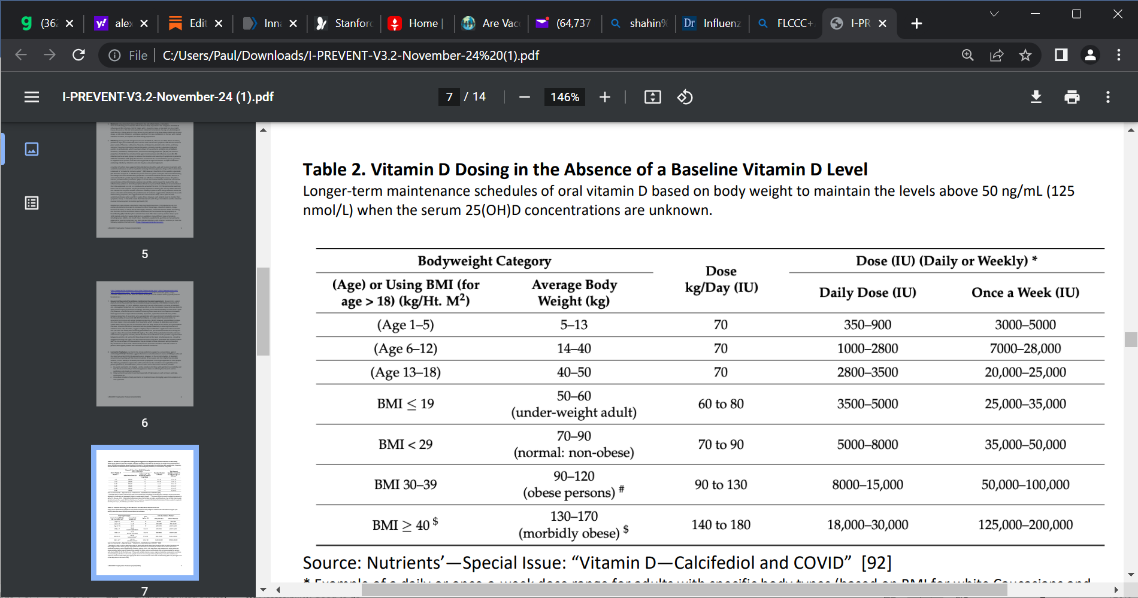Click the PDF file name title

click(168, 97)
